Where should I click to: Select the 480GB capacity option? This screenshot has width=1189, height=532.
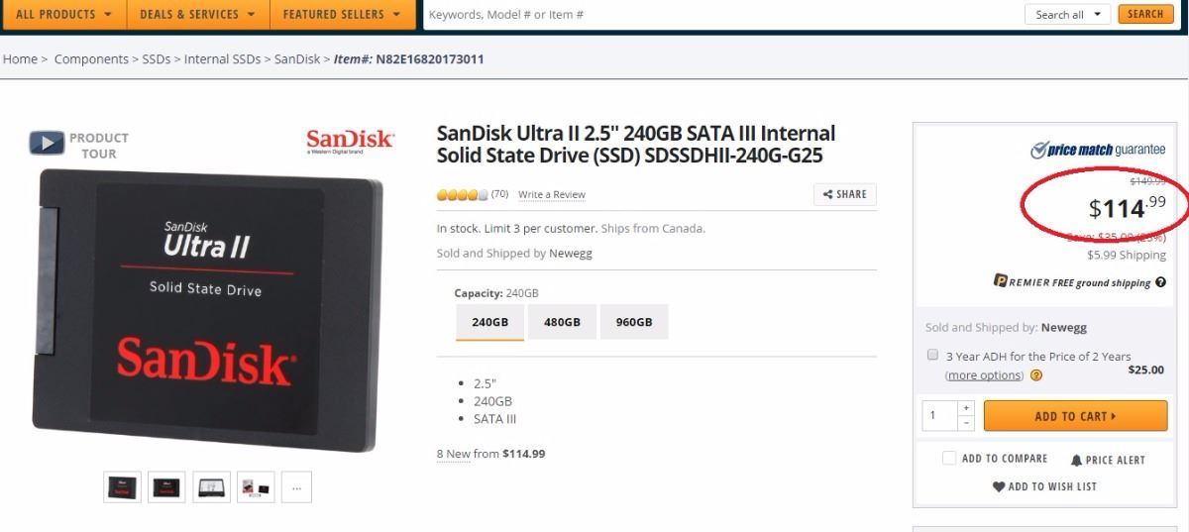click(x=562, y=322)
